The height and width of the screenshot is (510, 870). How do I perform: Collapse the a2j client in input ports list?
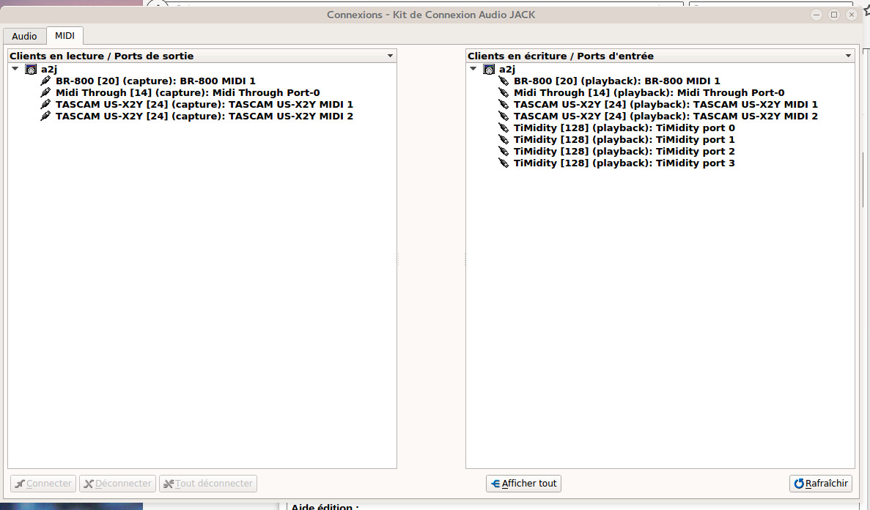(x=473, y=69)
